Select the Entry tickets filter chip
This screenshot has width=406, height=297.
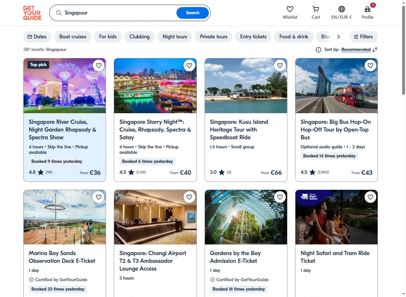253,37
